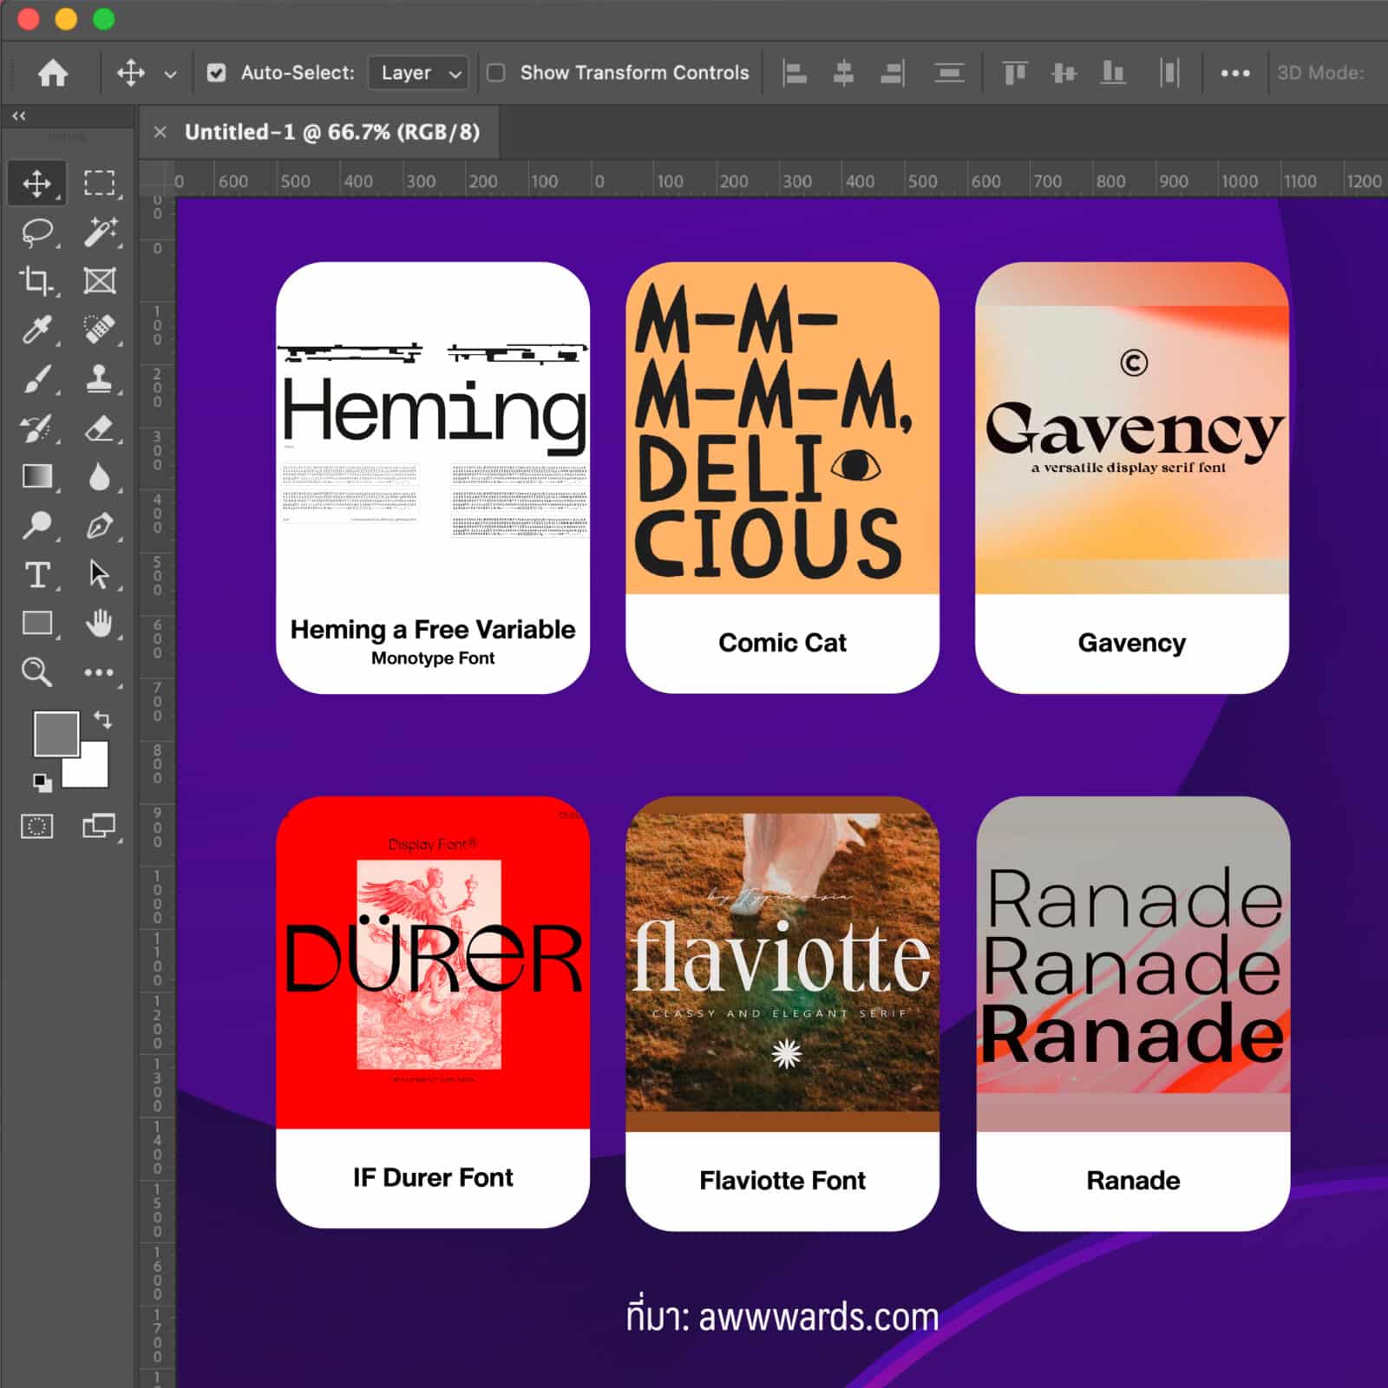Pick the Crop tool
The image size is (1388, 1388).
pyautogui.click(x=36, y=281)
